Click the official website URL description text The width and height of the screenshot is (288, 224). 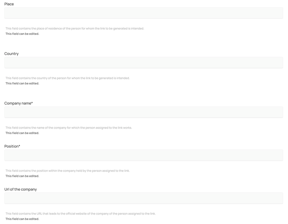80,214
